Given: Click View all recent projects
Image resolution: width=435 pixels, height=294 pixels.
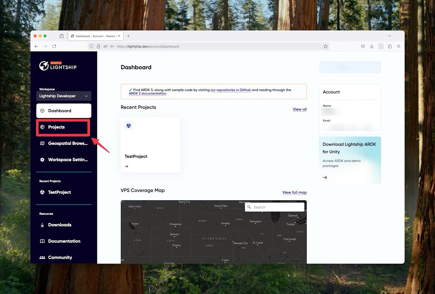Looking at the screenshot, I should click(300, 109).
